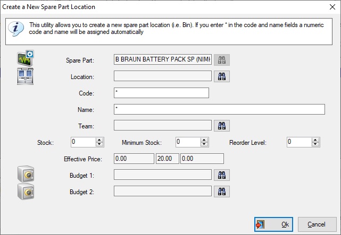Decrease the Stock value with down arrow
Viewport: 341px width, 235px height.
(99, 144)
